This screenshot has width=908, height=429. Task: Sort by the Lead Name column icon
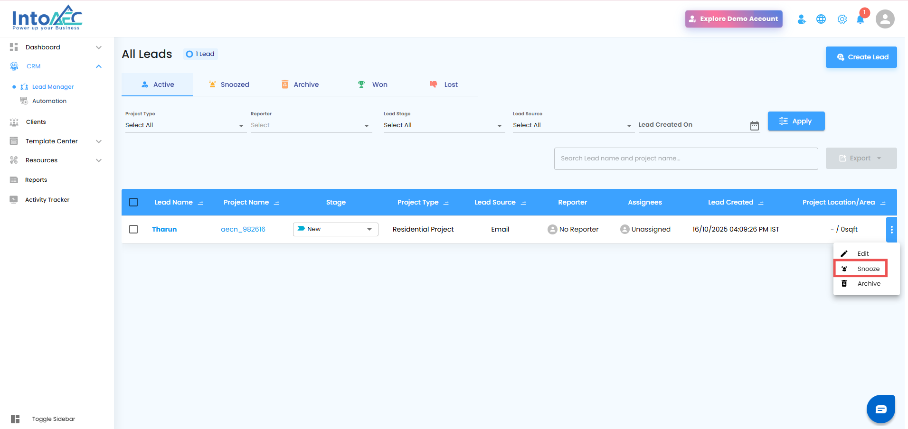click(x=200, y=203)
